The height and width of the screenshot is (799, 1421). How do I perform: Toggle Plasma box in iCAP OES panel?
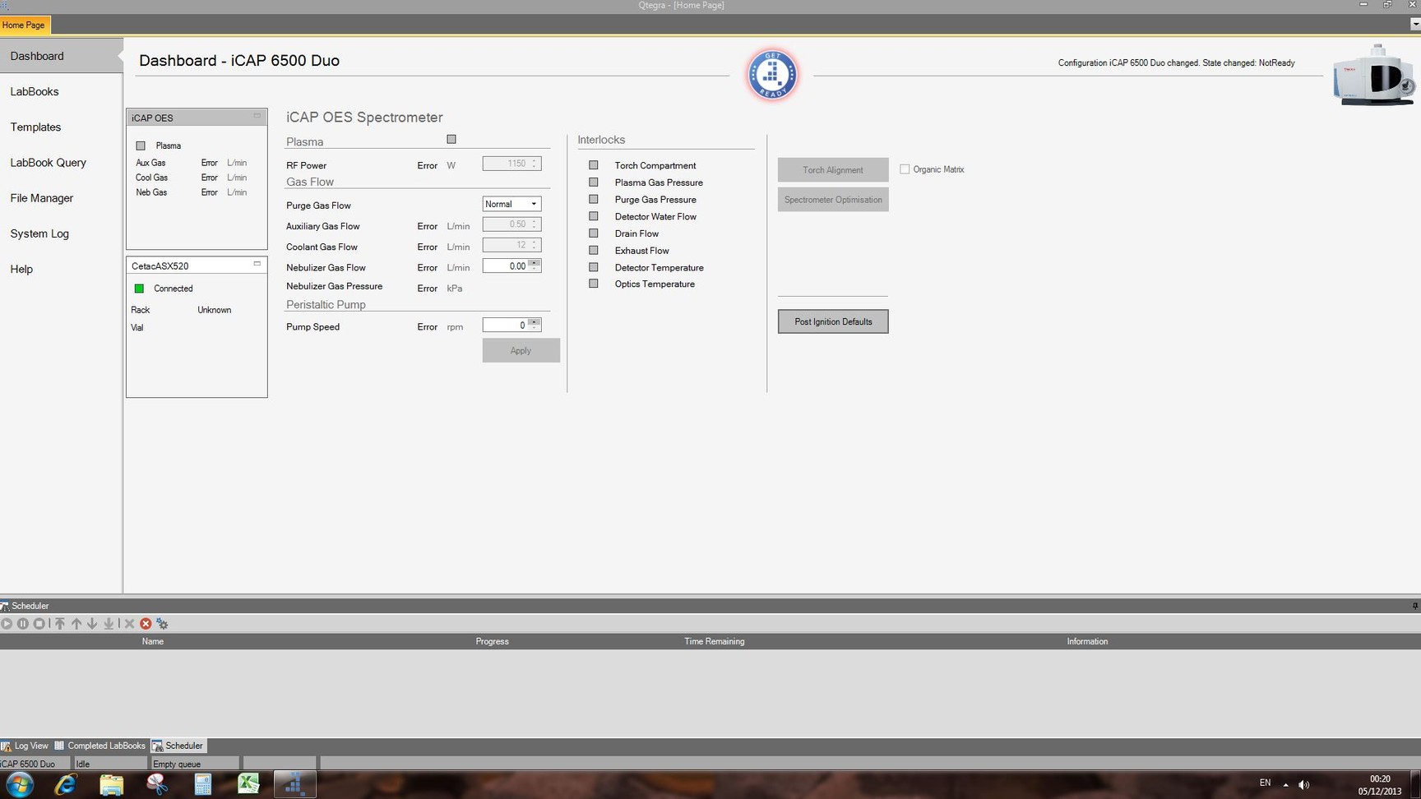[x=141, y=145]
